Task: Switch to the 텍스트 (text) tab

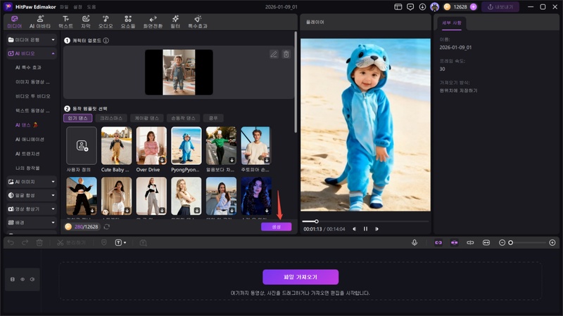Action: 65,22
